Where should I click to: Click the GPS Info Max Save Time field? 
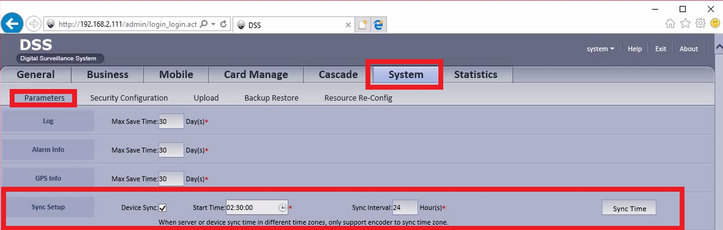pyautogui.click(x=171, y=179)
